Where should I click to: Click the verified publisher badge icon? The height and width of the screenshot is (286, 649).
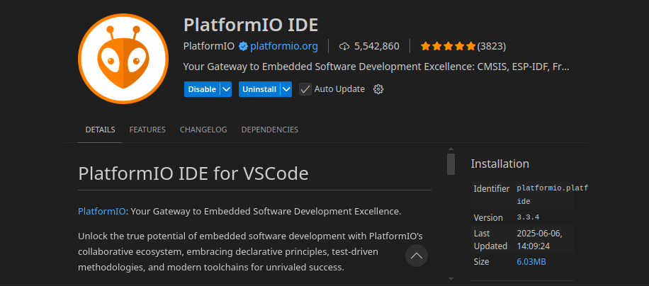243,46
